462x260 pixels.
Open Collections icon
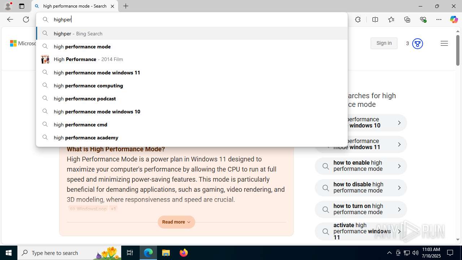point(407,19)
